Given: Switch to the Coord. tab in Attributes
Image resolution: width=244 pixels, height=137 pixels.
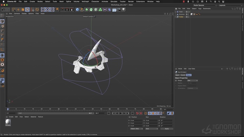Looking at the screenshot, I should 183,75.
